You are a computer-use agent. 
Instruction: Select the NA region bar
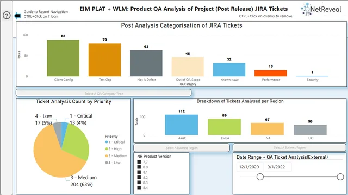click(x=267, y=129)
